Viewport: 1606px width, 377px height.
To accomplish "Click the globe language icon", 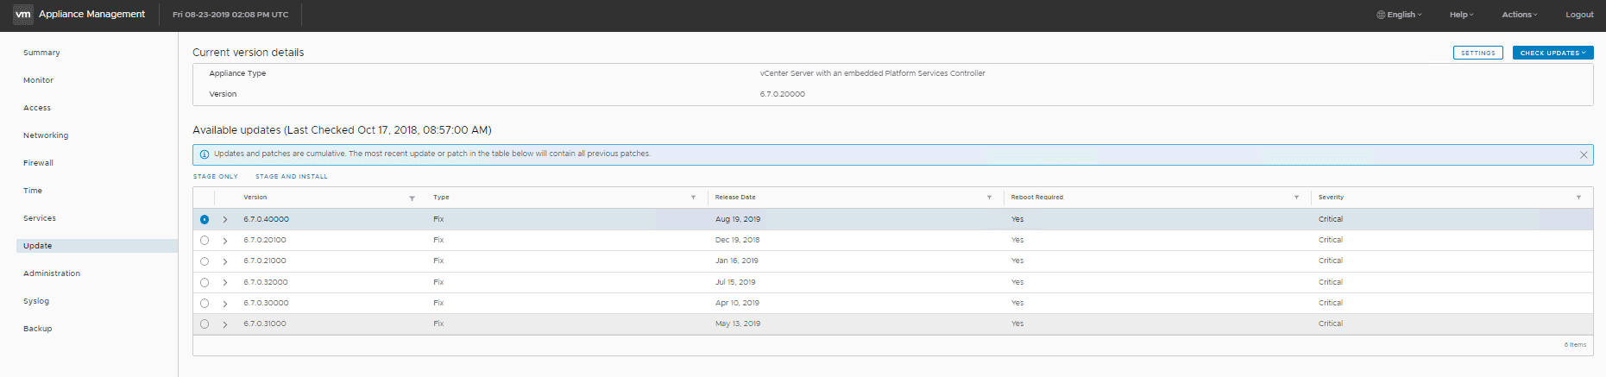I will (1381, 15).
